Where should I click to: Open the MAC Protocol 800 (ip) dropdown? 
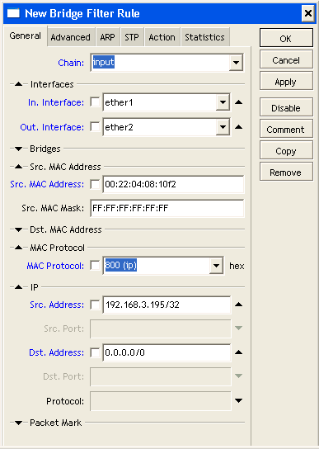(216, 266)
